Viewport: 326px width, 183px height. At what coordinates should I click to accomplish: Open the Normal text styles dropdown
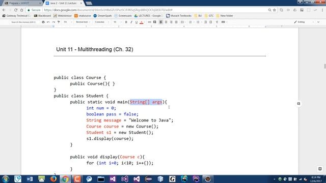[83, 22]
